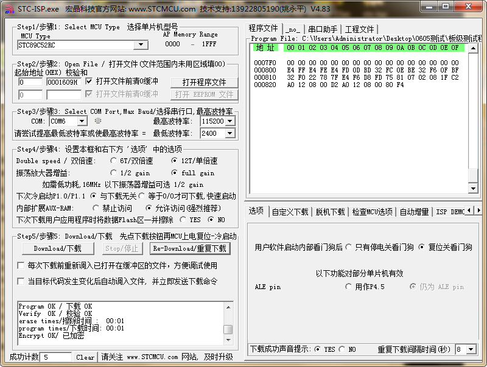Open the ISP DEMO tab
487x367 pixels.
[450, 212]
